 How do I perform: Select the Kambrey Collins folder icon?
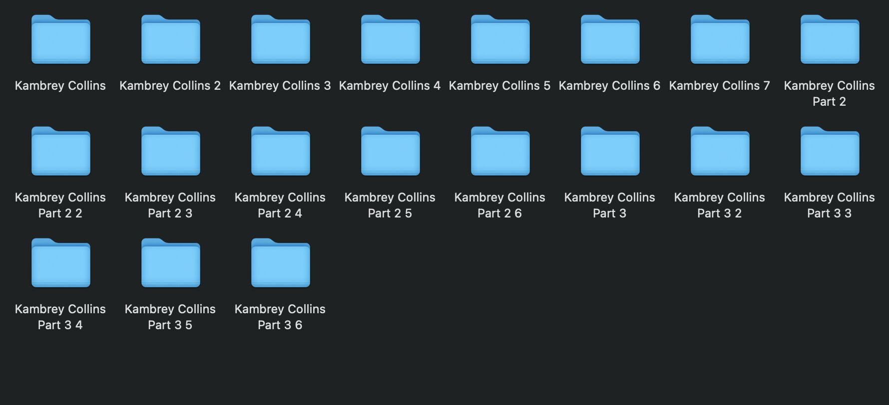60,39
